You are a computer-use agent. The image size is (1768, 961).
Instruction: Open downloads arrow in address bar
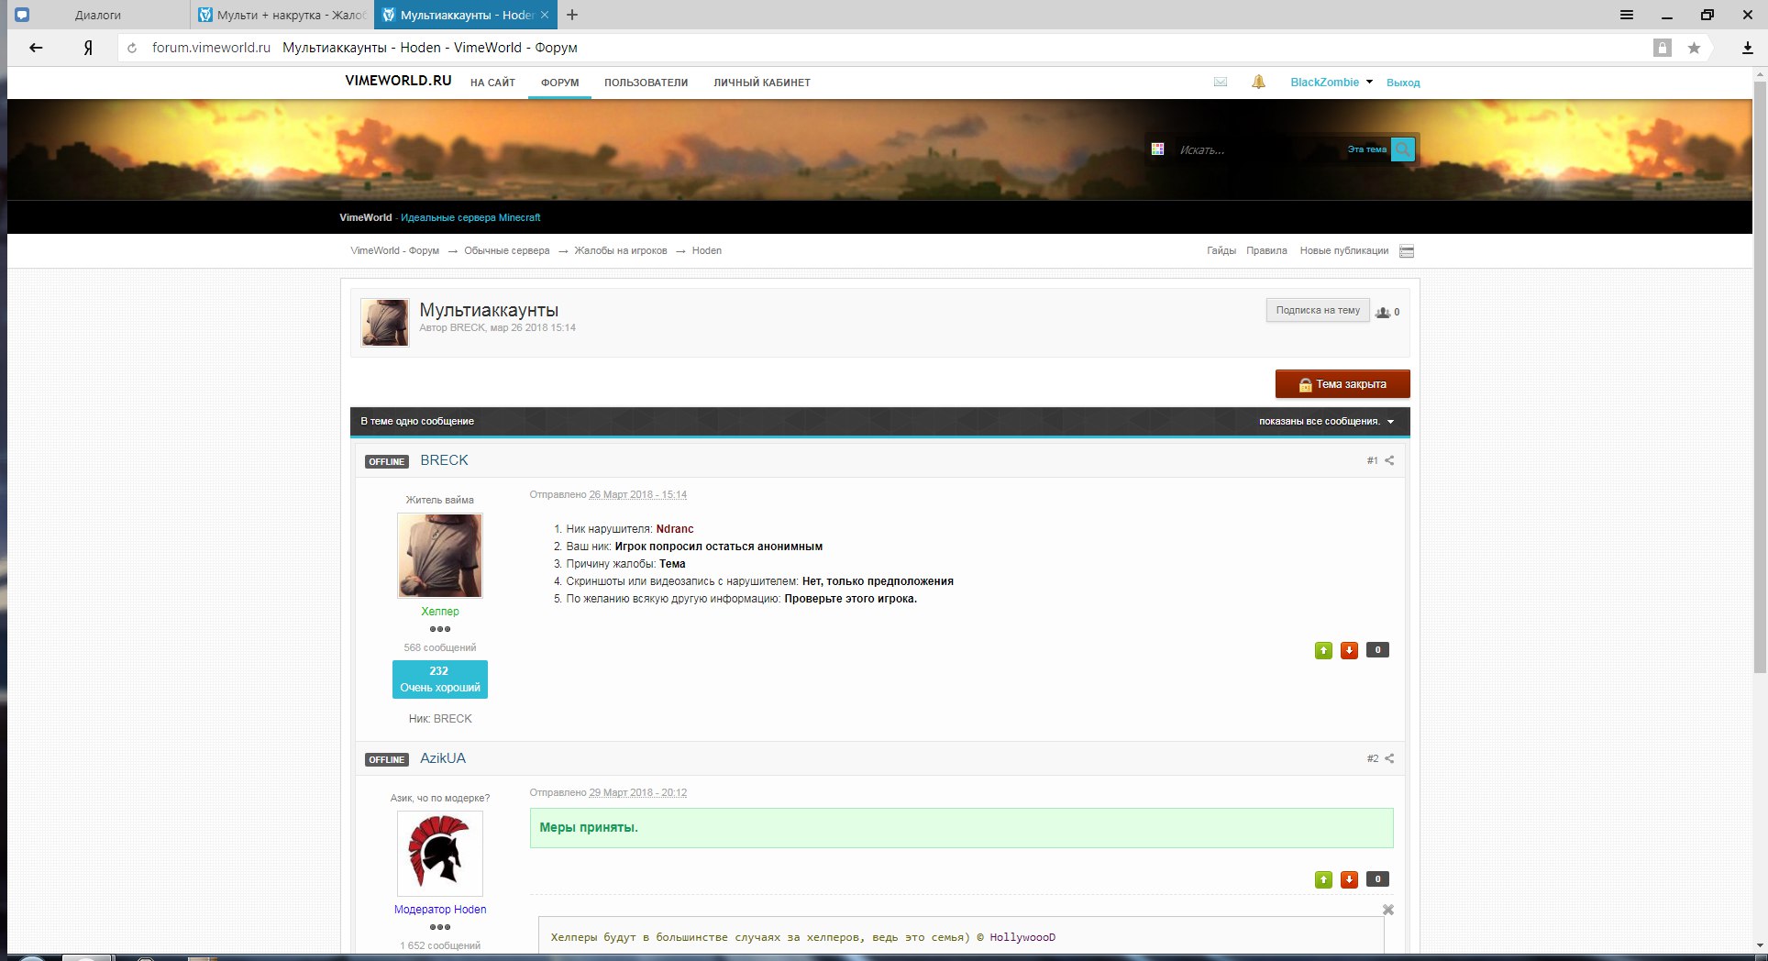tap(1748, 48)
